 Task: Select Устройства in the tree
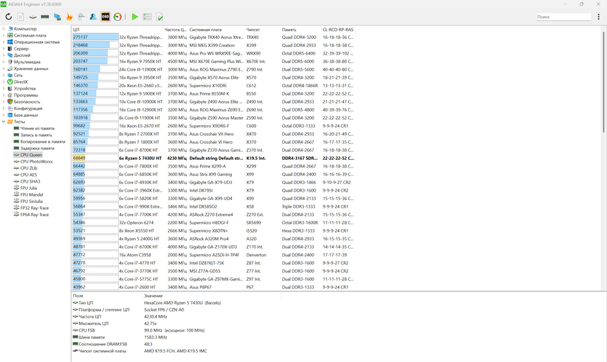coord(25,89)
